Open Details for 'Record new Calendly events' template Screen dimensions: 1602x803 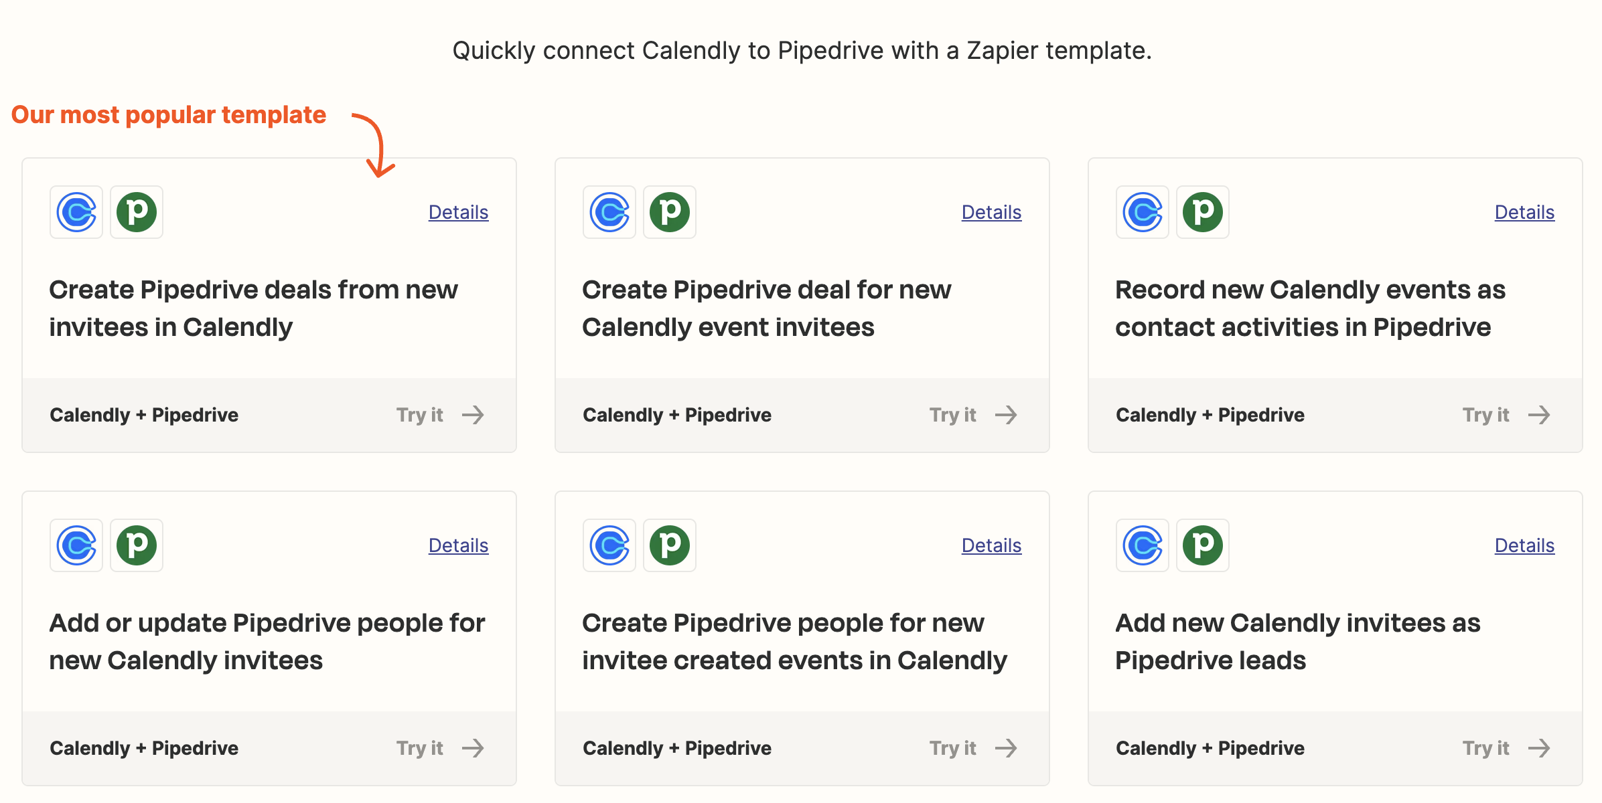tap(1525, 212)
